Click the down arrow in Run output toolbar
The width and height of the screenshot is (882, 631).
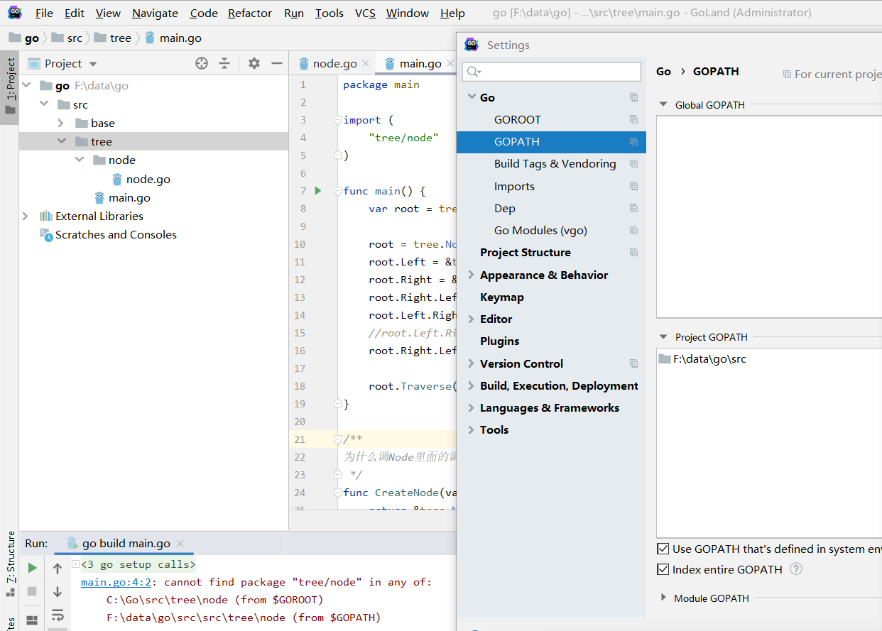coord(58,591)
